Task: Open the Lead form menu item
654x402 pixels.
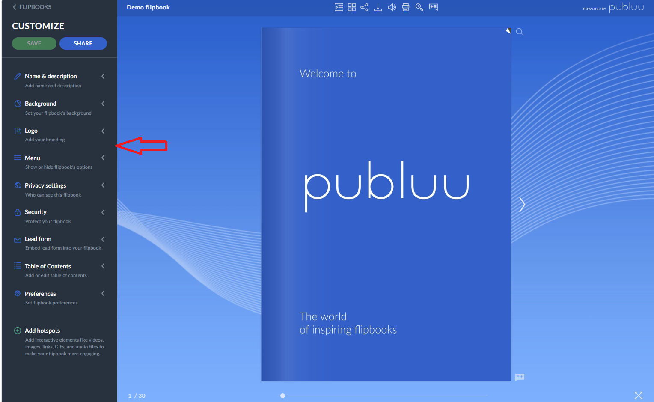Action: 38,239
